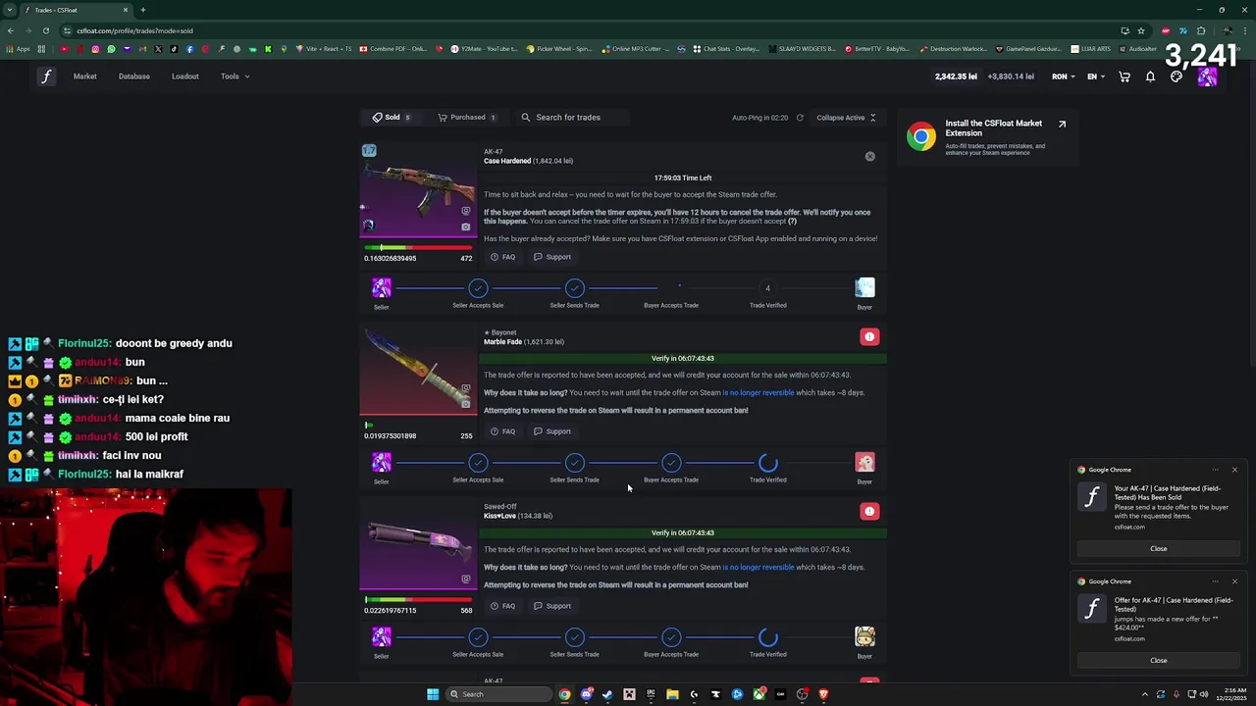Click AK-47 'Seller Sends Trade' step checkmark

tap(575, 288)
